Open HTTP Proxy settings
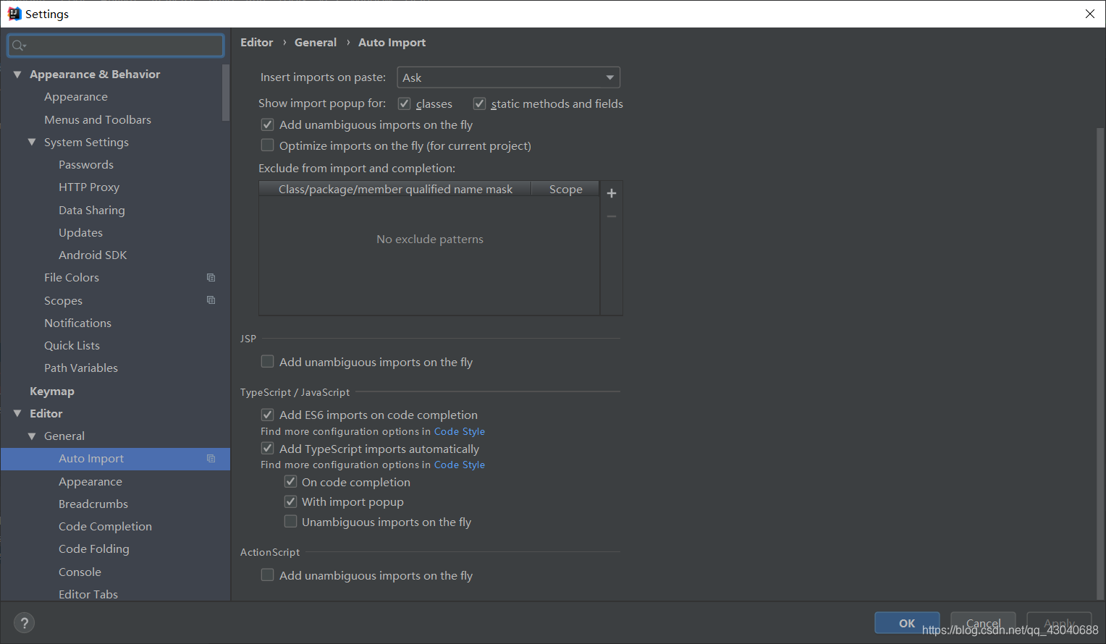The height and width of the screenshot is (644, 1106). pos(89,187)
